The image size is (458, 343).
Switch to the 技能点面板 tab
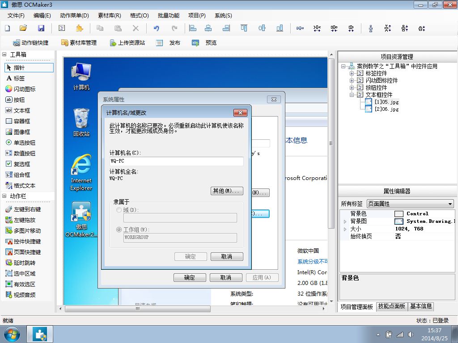coord(391,306)
